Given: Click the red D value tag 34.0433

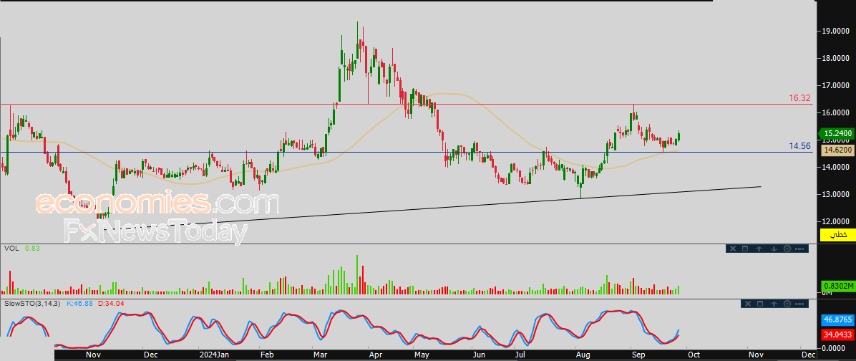Looking at the screenshot, I should 837,334.
